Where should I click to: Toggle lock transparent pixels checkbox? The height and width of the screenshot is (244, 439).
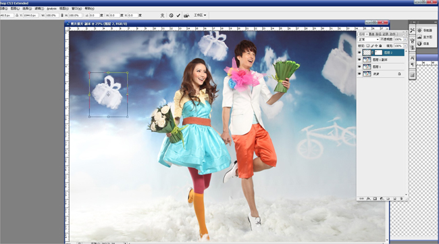[x=368, y=46]
